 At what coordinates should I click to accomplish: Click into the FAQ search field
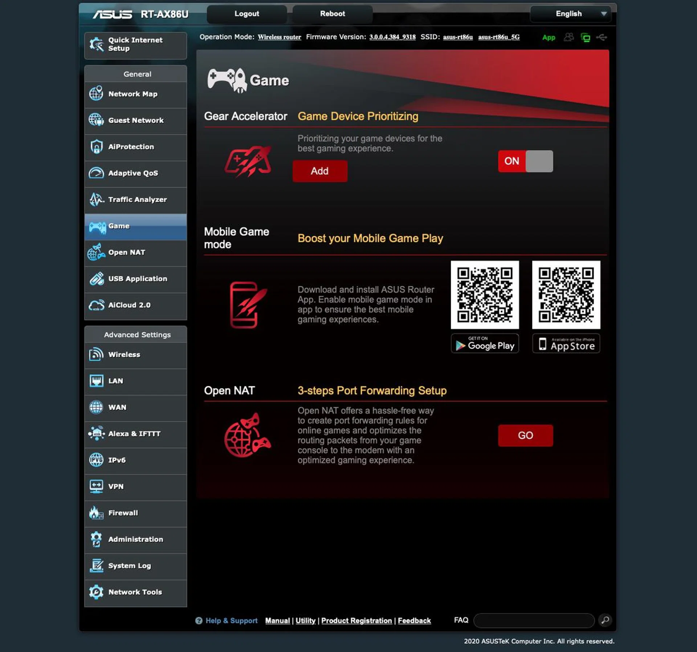tap(534, 620)
